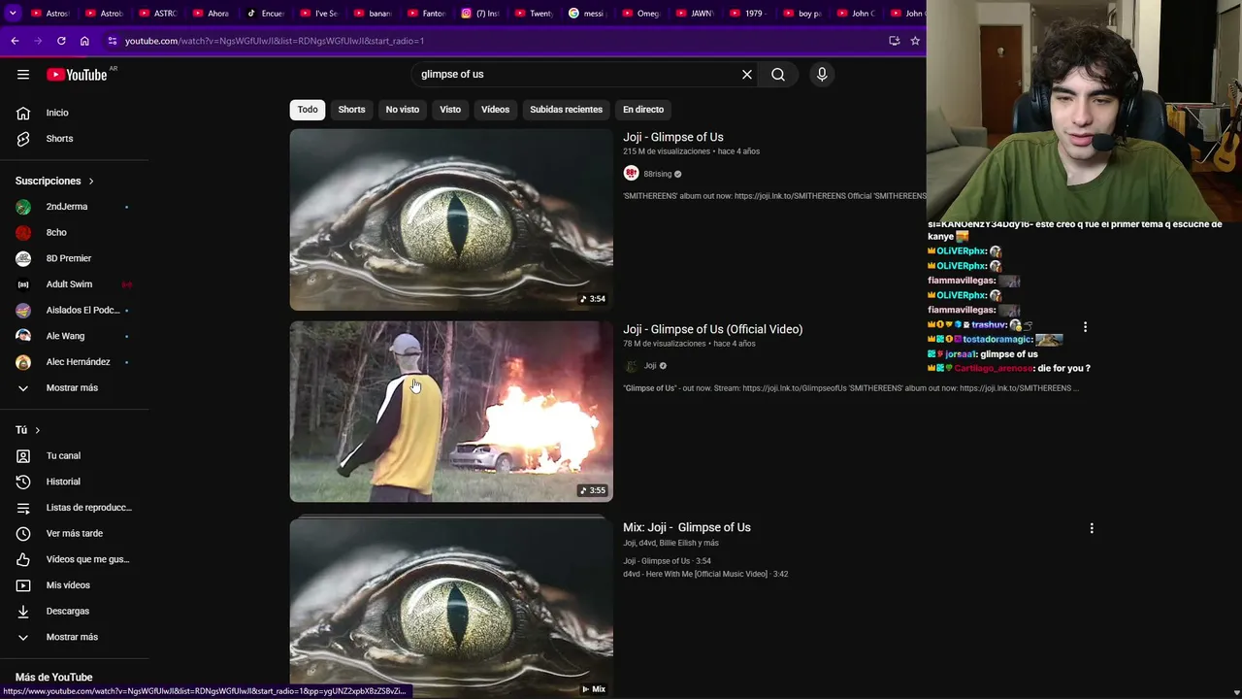Expand the Suscripciones section

coord(55,182)
